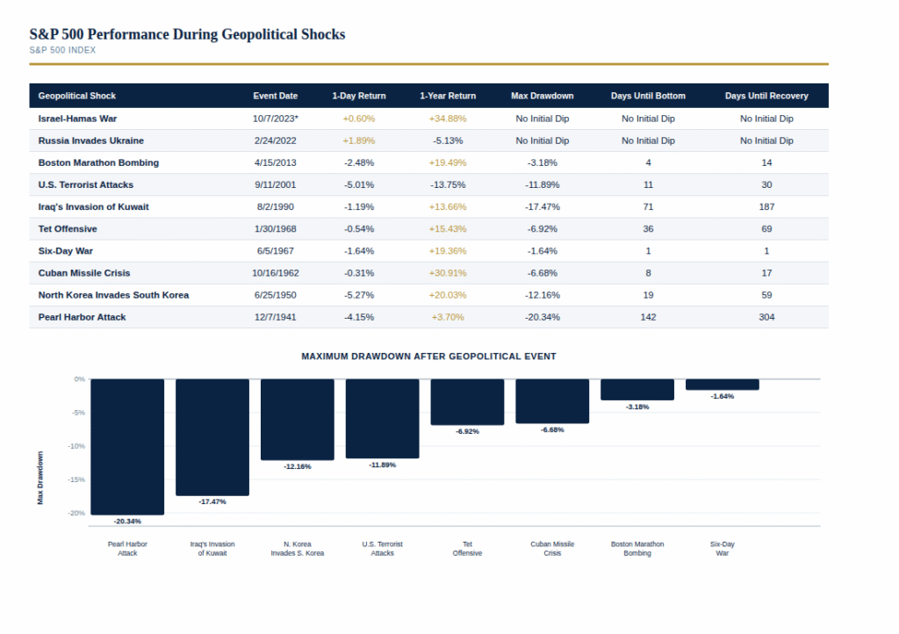Select the Israel-Hamas War row name
Viewport: 899px width, 634px height.
click(76, 119)
